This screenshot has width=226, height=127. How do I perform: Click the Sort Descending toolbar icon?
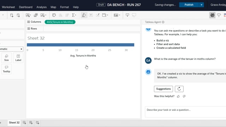point(67,15)
